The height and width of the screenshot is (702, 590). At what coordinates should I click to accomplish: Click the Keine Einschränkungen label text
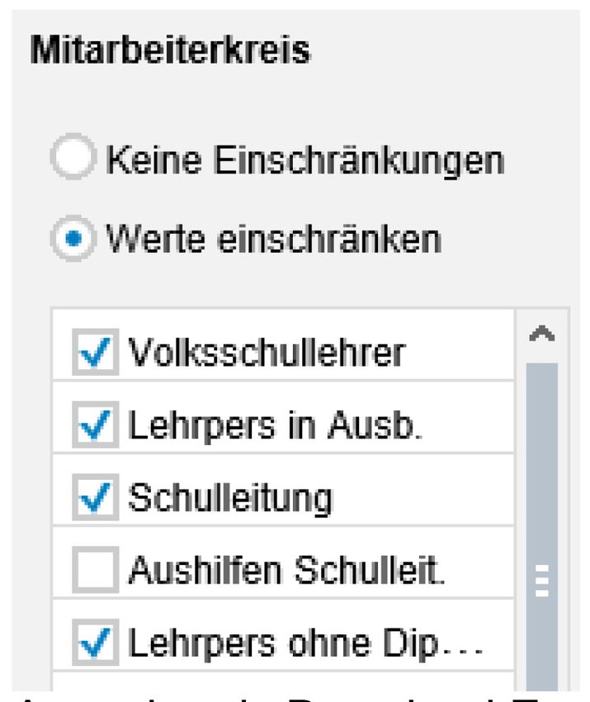304,159
